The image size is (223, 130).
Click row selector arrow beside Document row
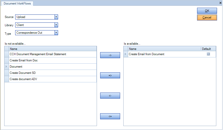(x=7, y=67)
